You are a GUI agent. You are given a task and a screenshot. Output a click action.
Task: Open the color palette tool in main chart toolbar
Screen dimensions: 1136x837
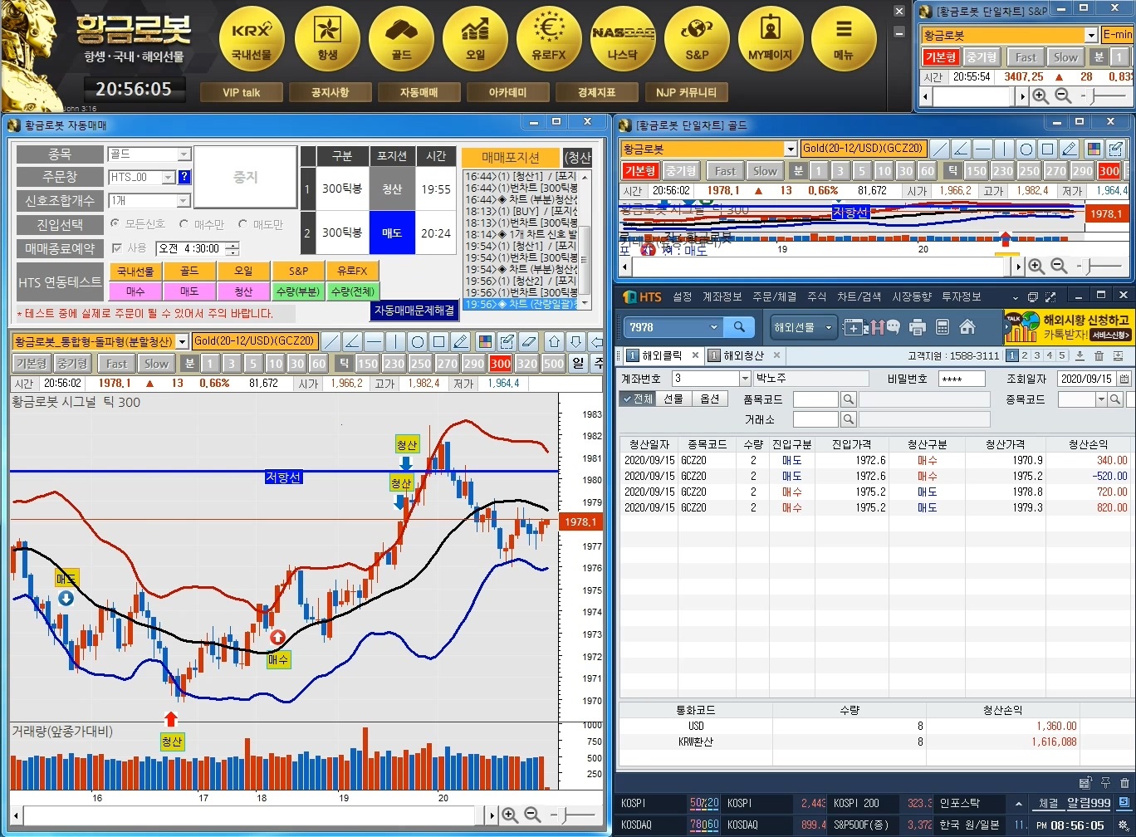click(485, 341)
